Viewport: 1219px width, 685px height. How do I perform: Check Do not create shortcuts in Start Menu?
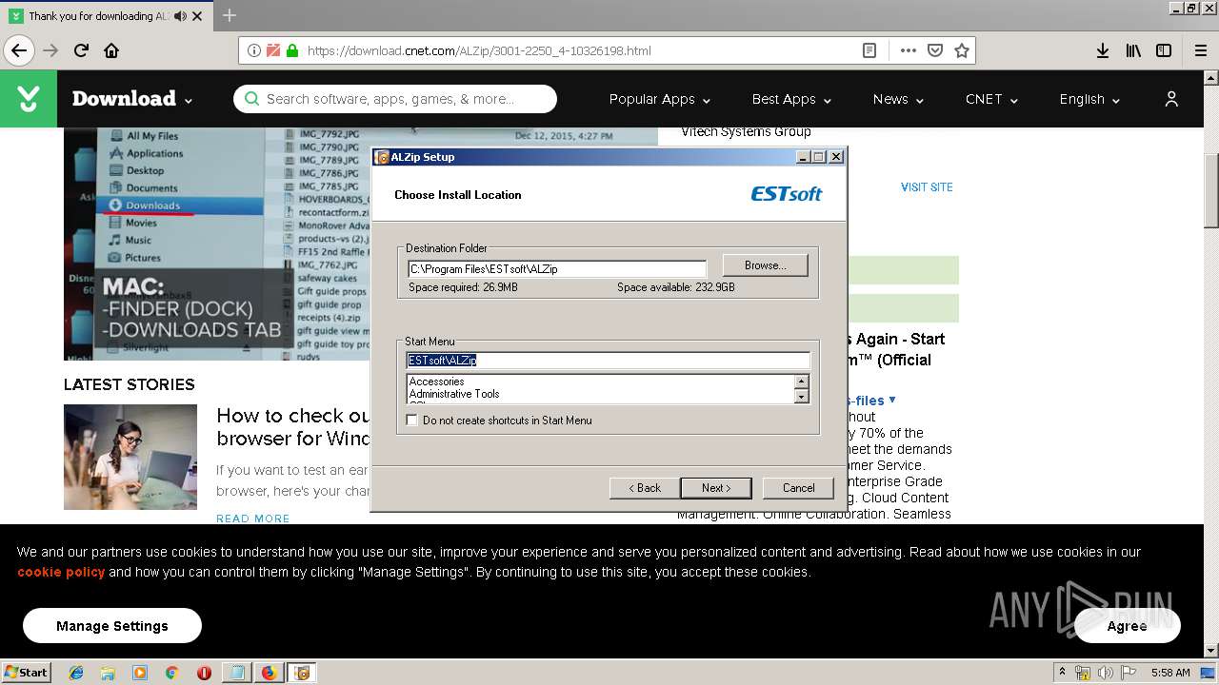[x=412, y=420]
